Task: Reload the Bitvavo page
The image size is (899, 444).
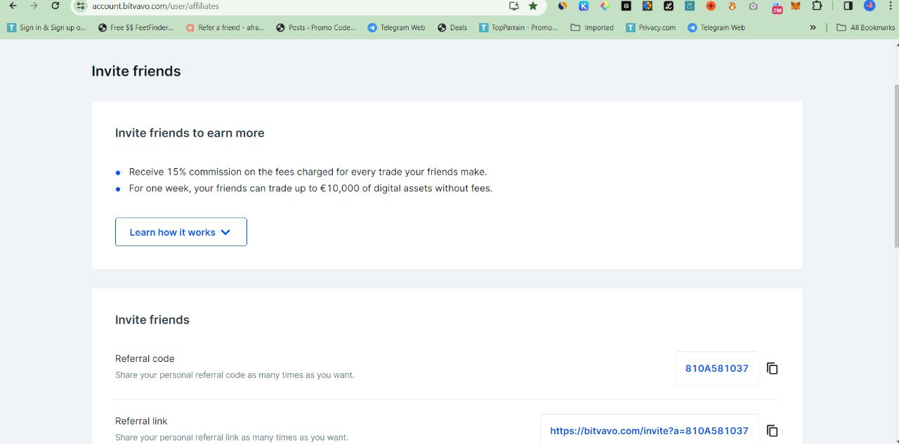Action: pyautogui.click(x=55, y=6)
